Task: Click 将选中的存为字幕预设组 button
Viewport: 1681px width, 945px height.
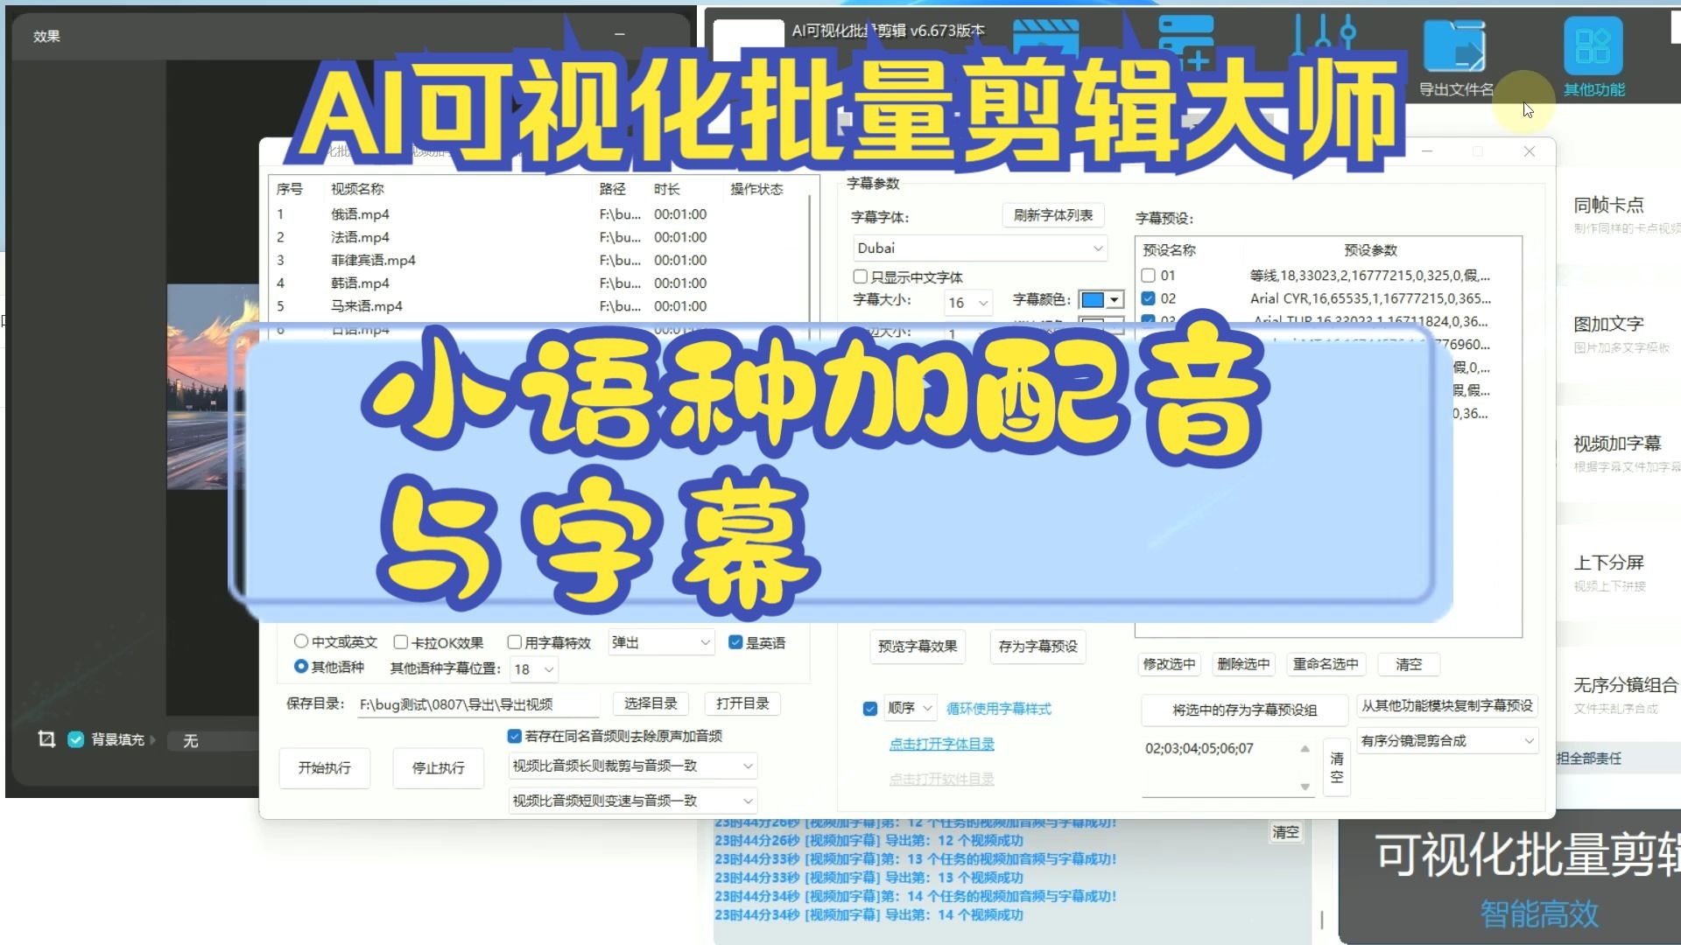Action: pos(1244,710)
